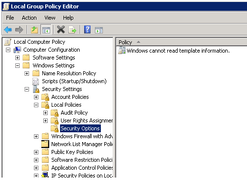Click the IP Security Policies computer icon
Viewport: 247px width, 180px height.
pos(45,175)
